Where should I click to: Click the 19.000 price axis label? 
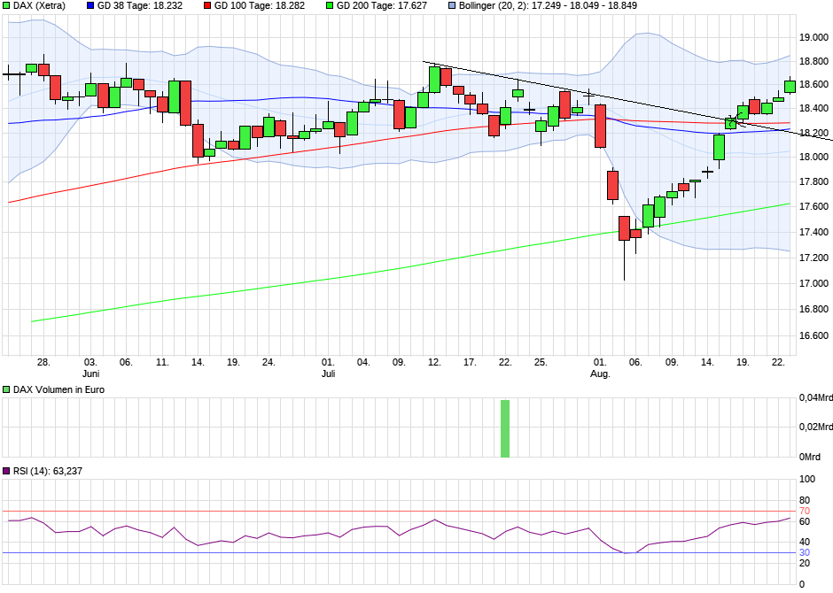coord(814,37)
